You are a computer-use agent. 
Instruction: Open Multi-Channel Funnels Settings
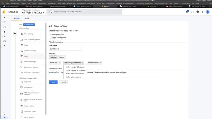[x=32, y=94]
